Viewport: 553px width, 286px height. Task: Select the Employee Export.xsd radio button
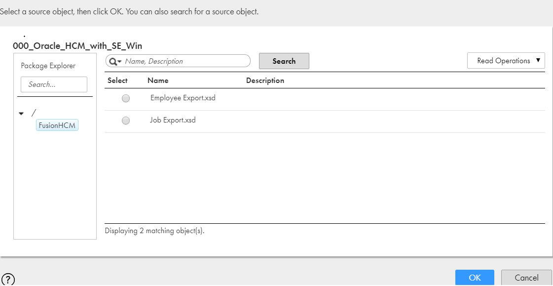126,98
